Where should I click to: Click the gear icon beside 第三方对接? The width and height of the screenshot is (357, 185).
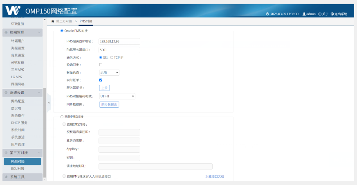[x=6, y=153]
